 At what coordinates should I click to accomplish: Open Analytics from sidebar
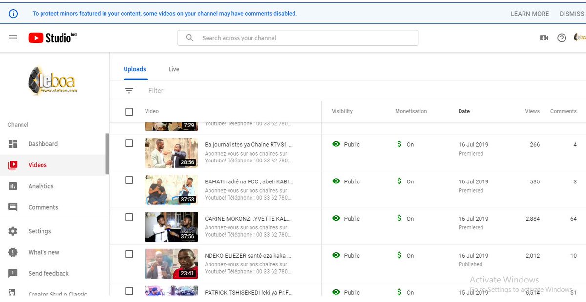[41, 186]
